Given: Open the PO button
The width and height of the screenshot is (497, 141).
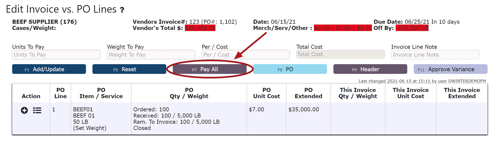Looking at the screenshot, I should 290,69.
